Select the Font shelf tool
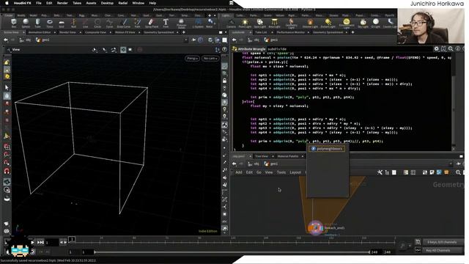 tap(166, 23)
